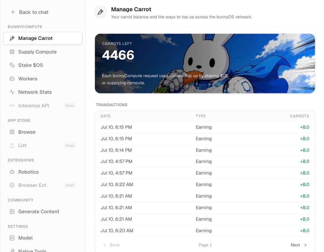Viewport: 324px width, 252px height.
Task: Open Manage Carrot in the sidebar
Action: pos(43,38)
